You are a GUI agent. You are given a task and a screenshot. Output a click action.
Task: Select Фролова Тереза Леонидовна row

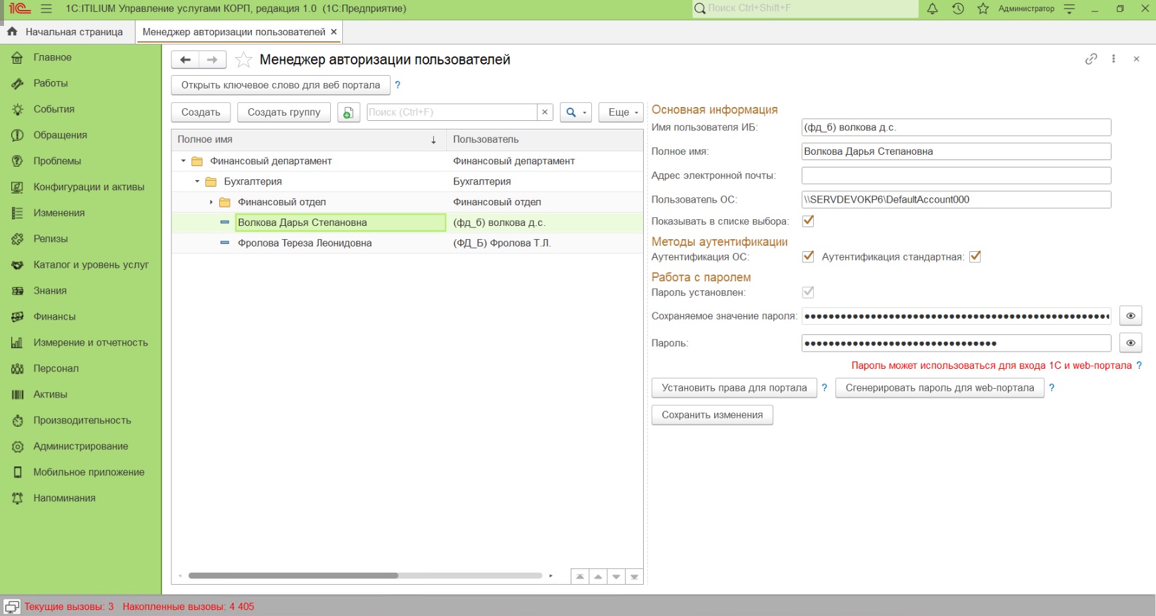click(x=407, y=243)
